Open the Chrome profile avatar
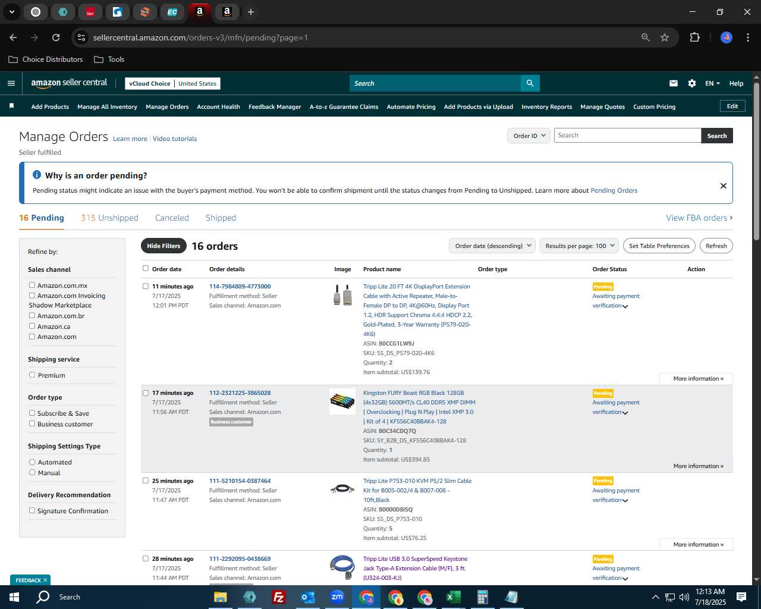 727,37
